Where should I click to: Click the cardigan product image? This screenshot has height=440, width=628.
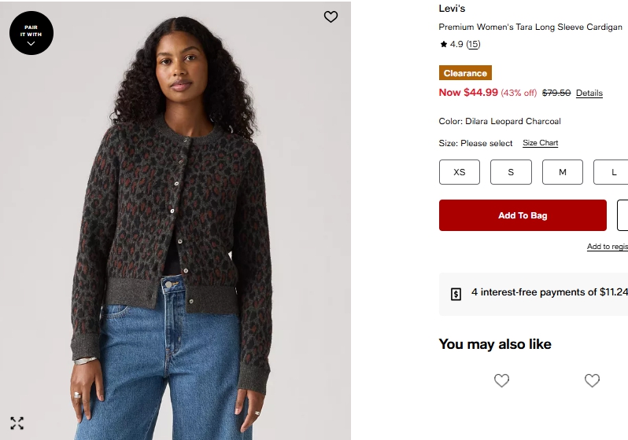pyautogui.click(x=175, y=236)
